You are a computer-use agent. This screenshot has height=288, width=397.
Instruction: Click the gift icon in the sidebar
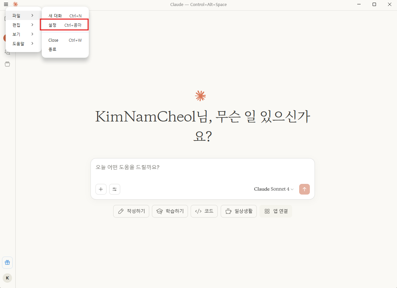7,262
